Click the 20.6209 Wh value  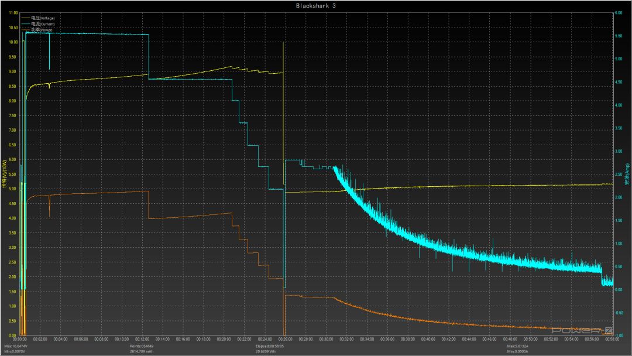tap(265, 351)
